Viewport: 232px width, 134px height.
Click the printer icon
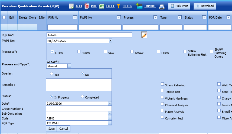(x=162, y=7)
